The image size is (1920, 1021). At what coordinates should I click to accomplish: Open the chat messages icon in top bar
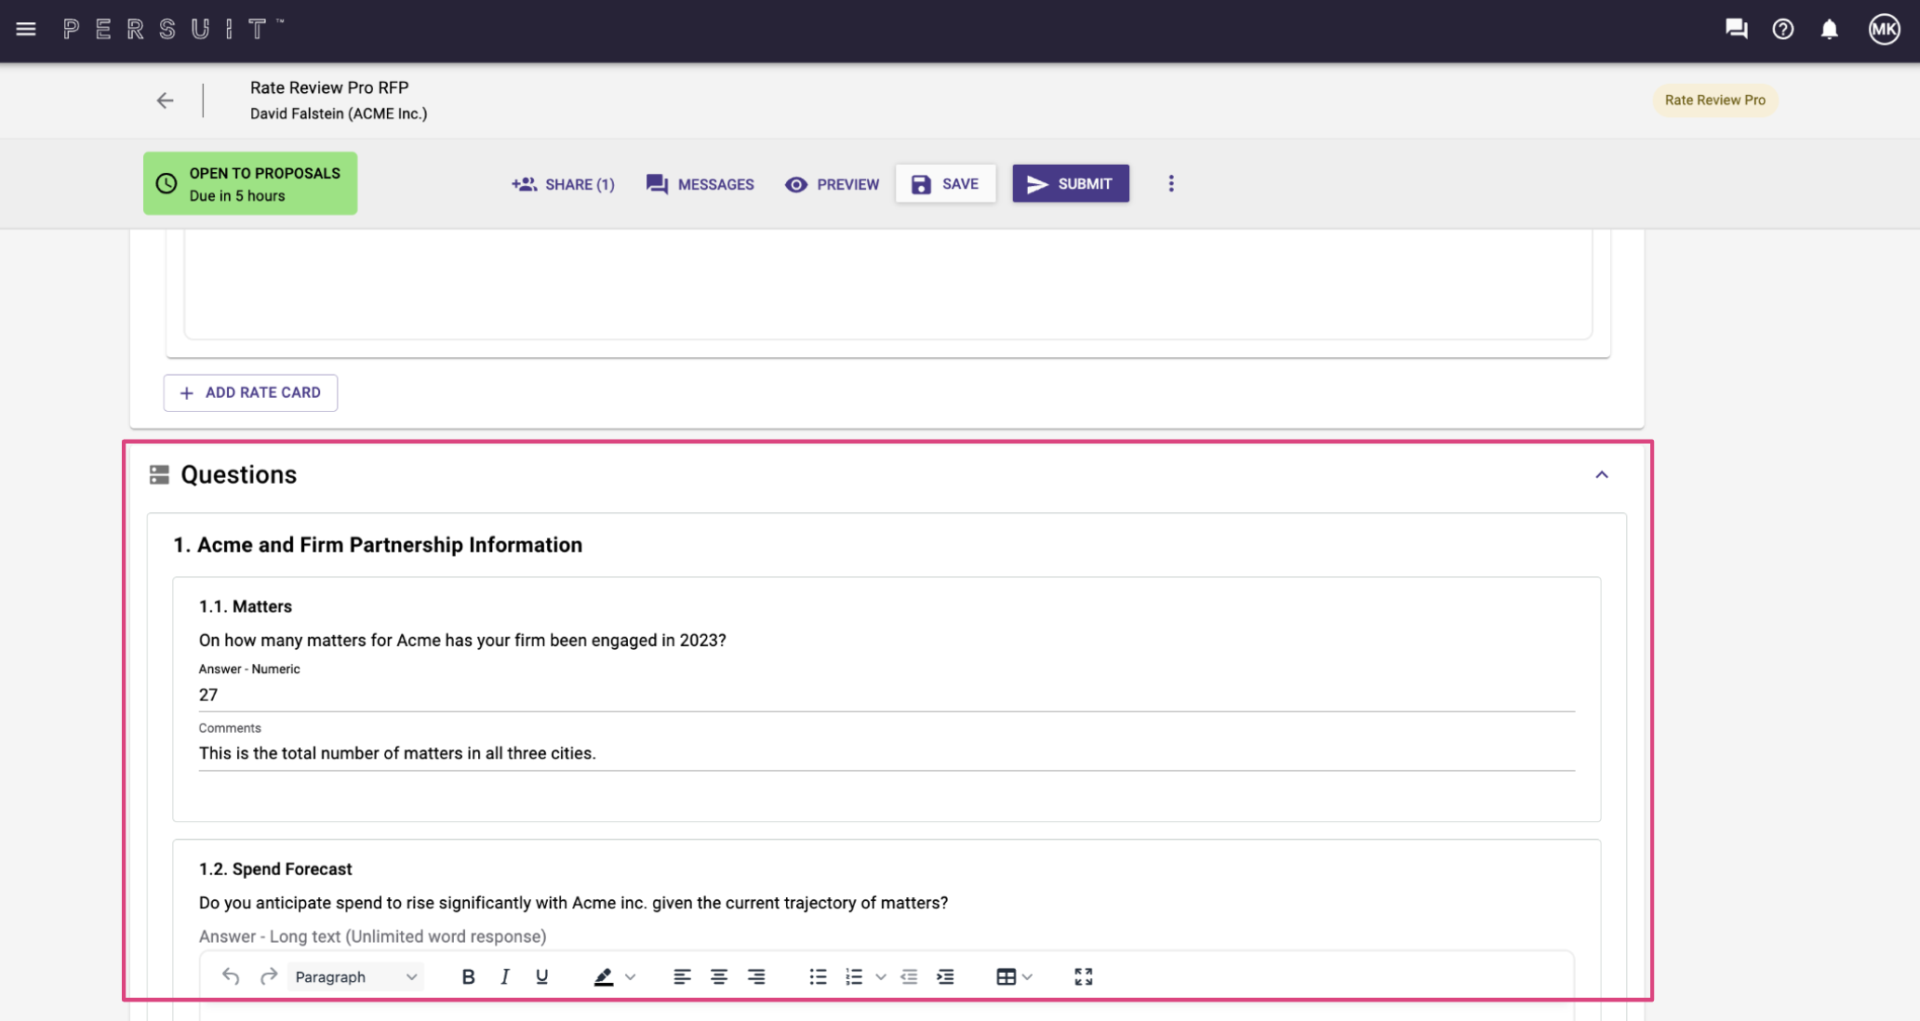pyautogui.click(x=1736, y=29)
